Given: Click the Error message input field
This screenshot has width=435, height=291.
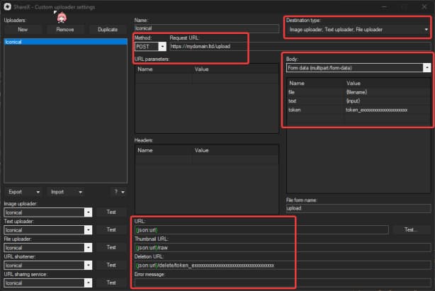Looking at the screenshot, I should coord(283,283).
